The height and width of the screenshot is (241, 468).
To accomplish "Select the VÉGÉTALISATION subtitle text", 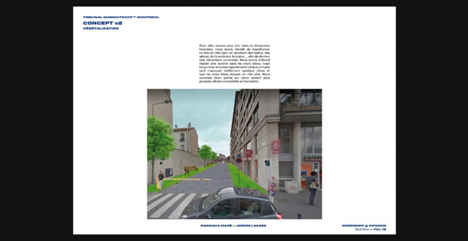I will point(101,29).
